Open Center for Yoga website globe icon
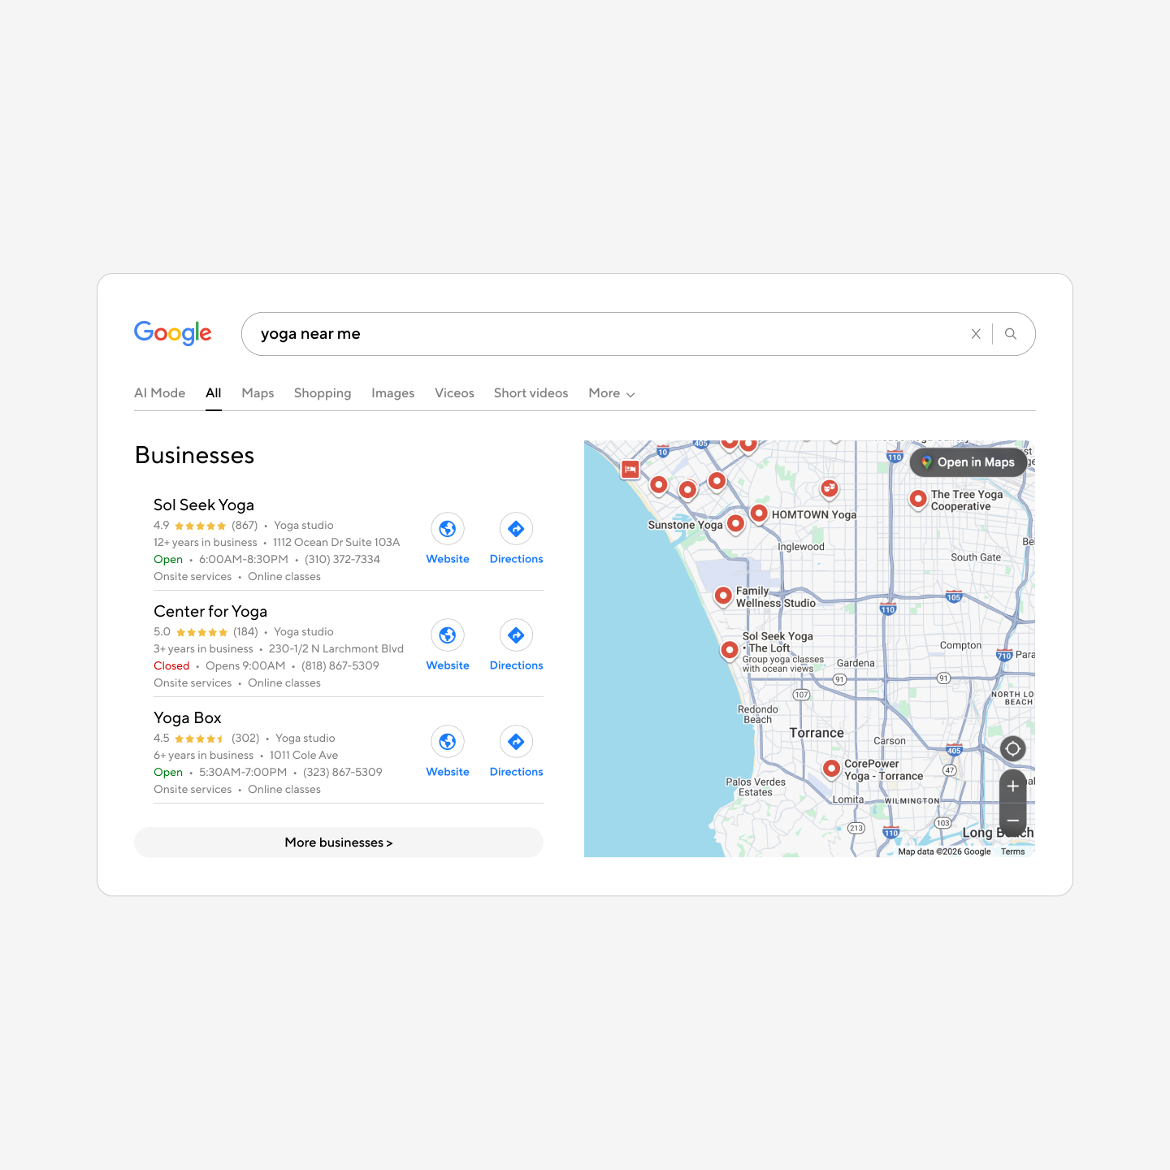 448,636
